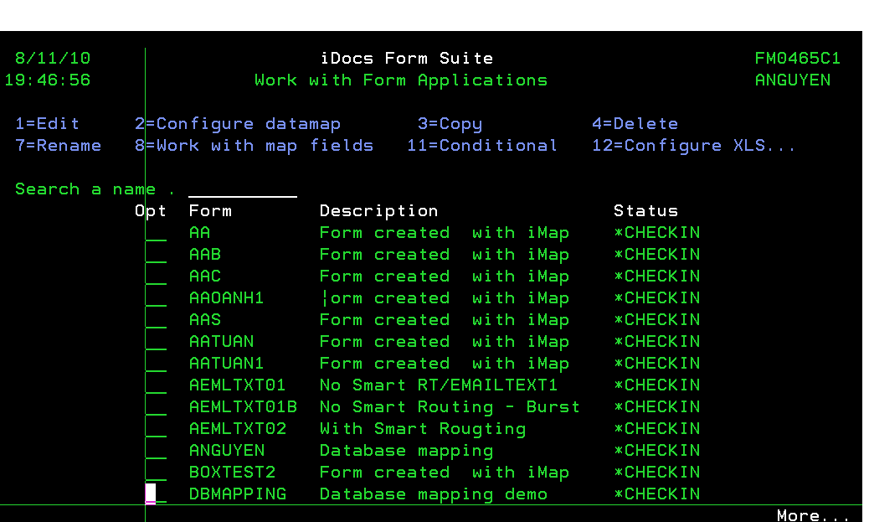Choose '8=Work with map fields'
Screen dimensions: 869x522
(x=254, y=146)
